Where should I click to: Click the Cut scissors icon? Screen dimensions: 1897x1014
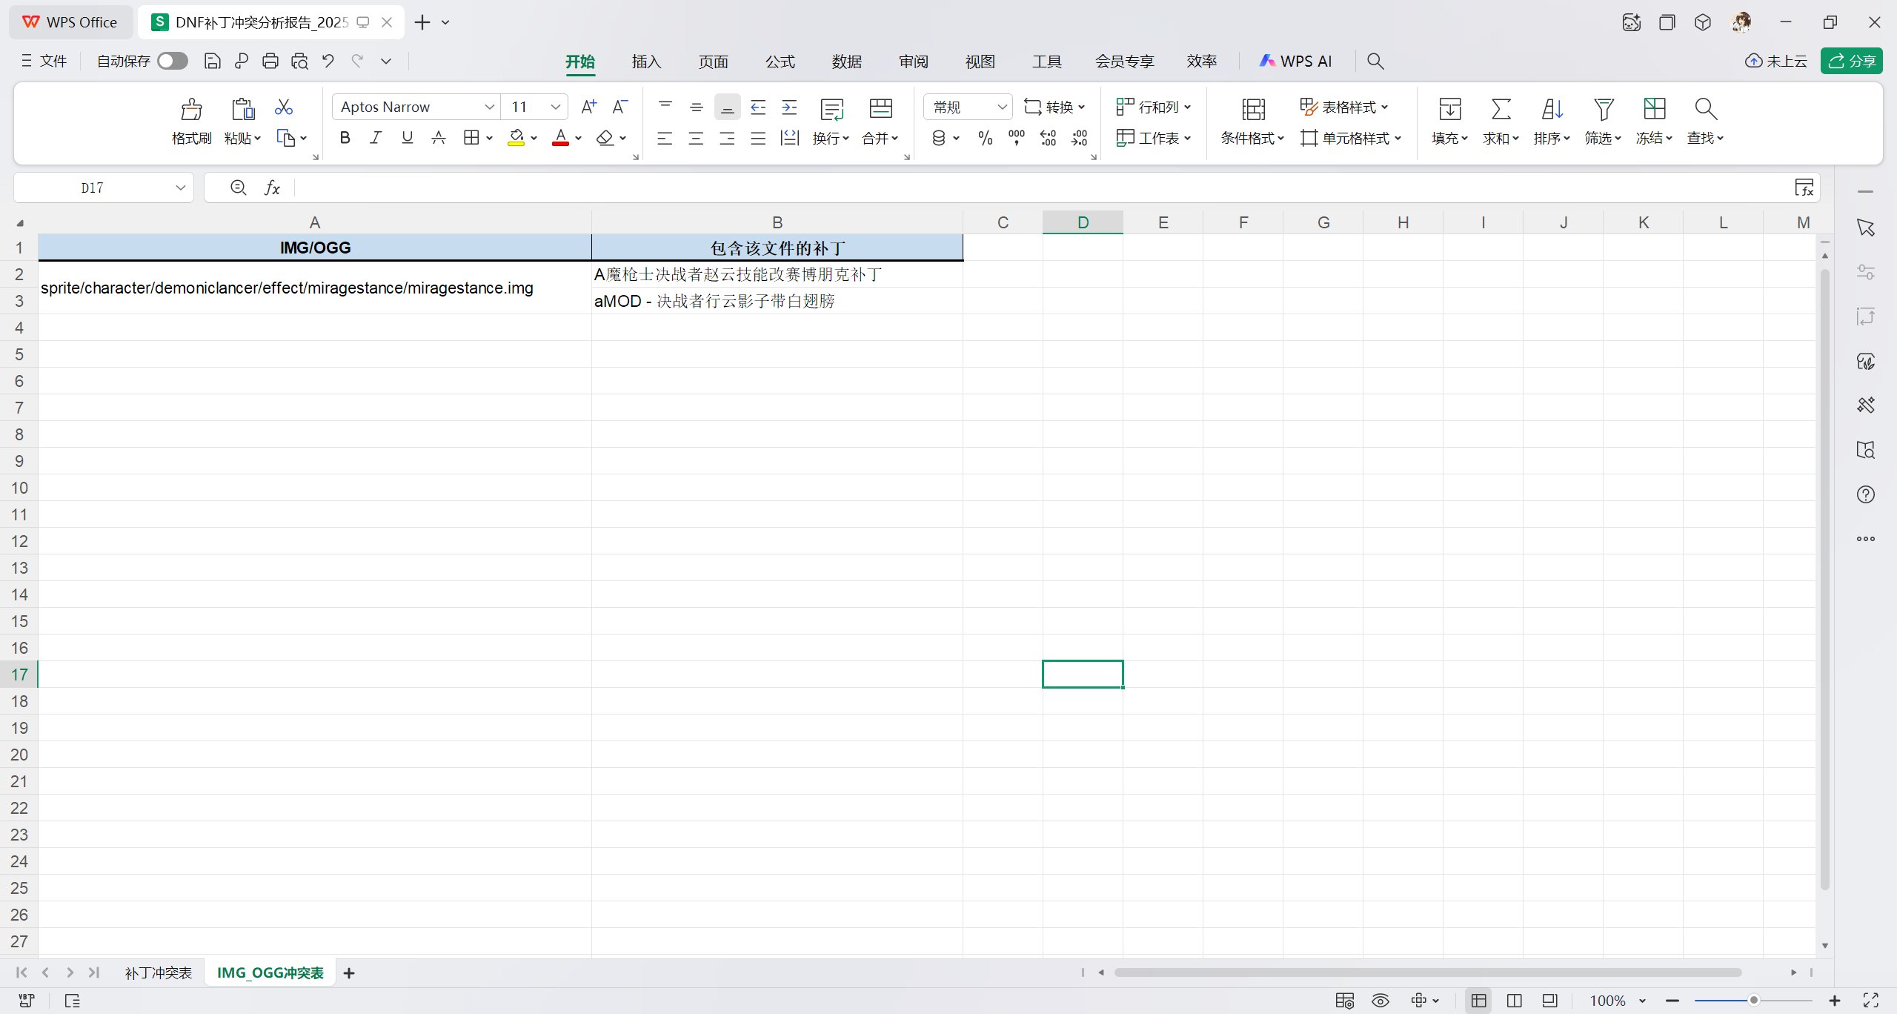pos(283,107)
